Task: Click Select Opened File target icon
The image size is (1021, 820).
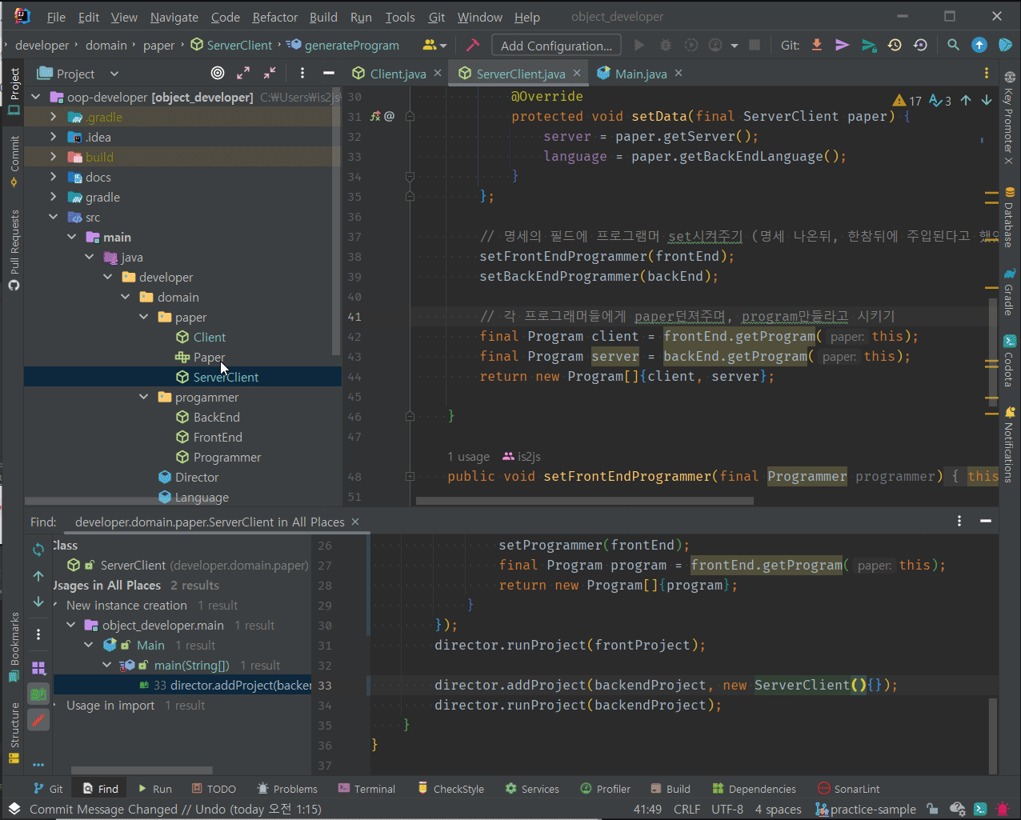Action: (x=218, y=74)
